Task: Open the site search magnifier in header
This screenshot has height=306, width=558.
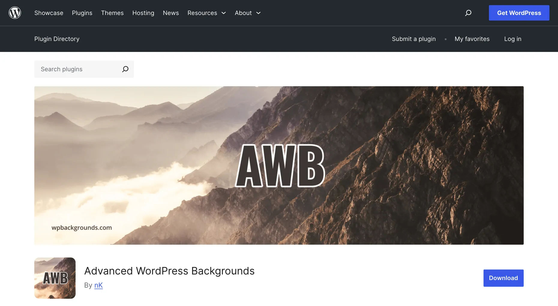Action: (x=468, y=13)
